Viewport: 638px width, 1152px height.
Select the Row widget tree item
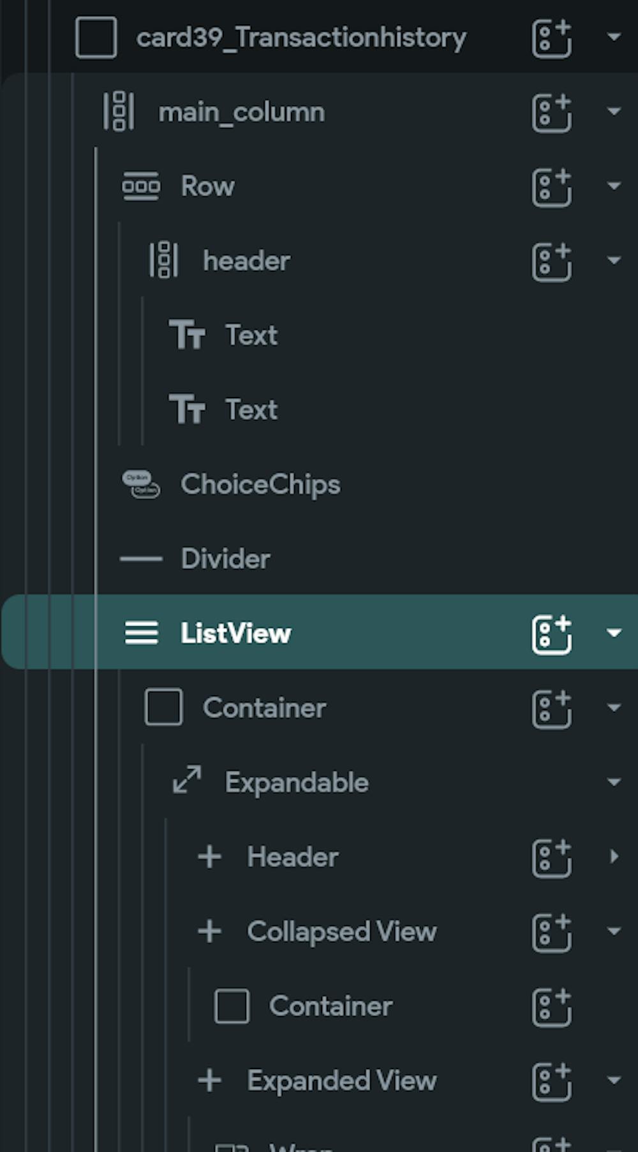point(207,187)
